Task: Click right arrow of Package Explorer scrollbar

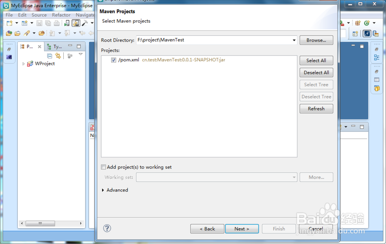Action: click(81, 223)
